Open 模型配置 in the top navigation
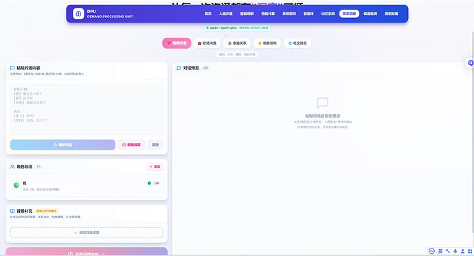The width and height of the screenshot is (474, 256). click(x=391, y=14)
